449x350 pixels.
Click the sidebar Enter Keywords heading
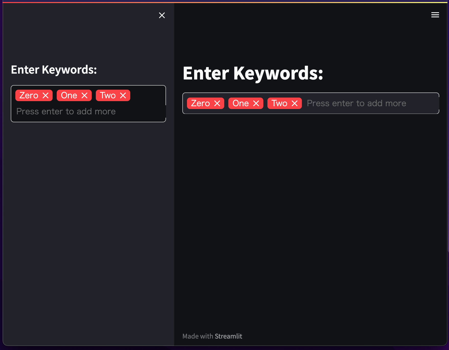(x=54, y=70)
